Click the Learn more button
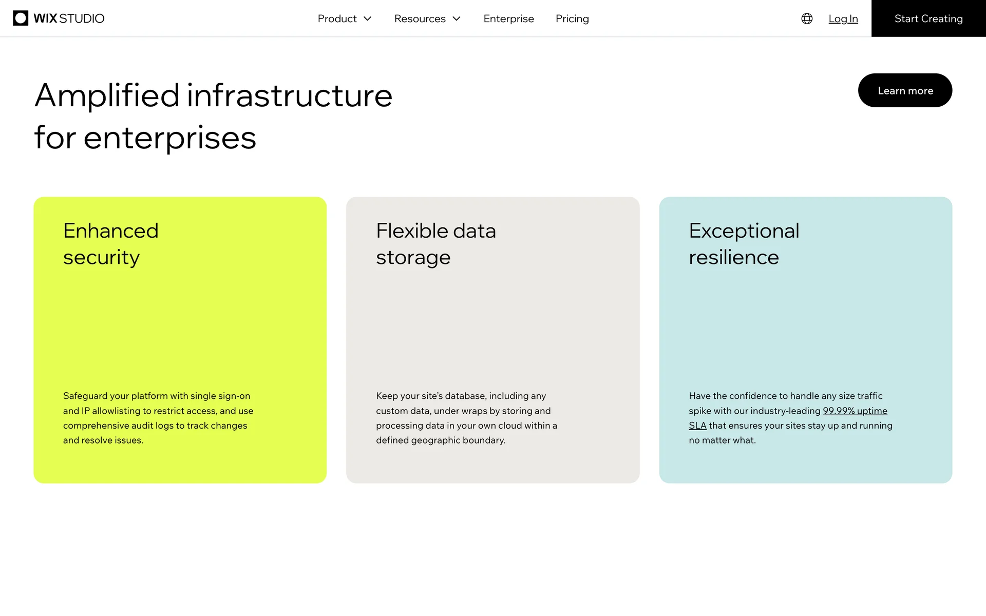986x616 pixels. pyautogui.click(x=905, y=90)
